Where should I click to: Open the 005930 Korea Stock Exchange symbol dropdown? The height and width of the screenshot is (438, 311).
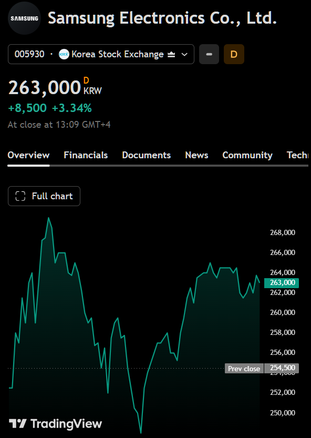[101, 54]
